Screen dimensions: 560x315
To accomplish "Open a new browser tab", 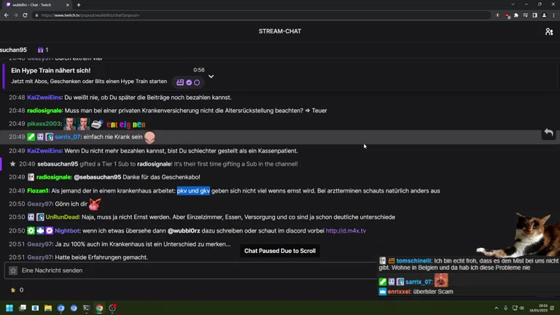I will (x=79, y=4).
